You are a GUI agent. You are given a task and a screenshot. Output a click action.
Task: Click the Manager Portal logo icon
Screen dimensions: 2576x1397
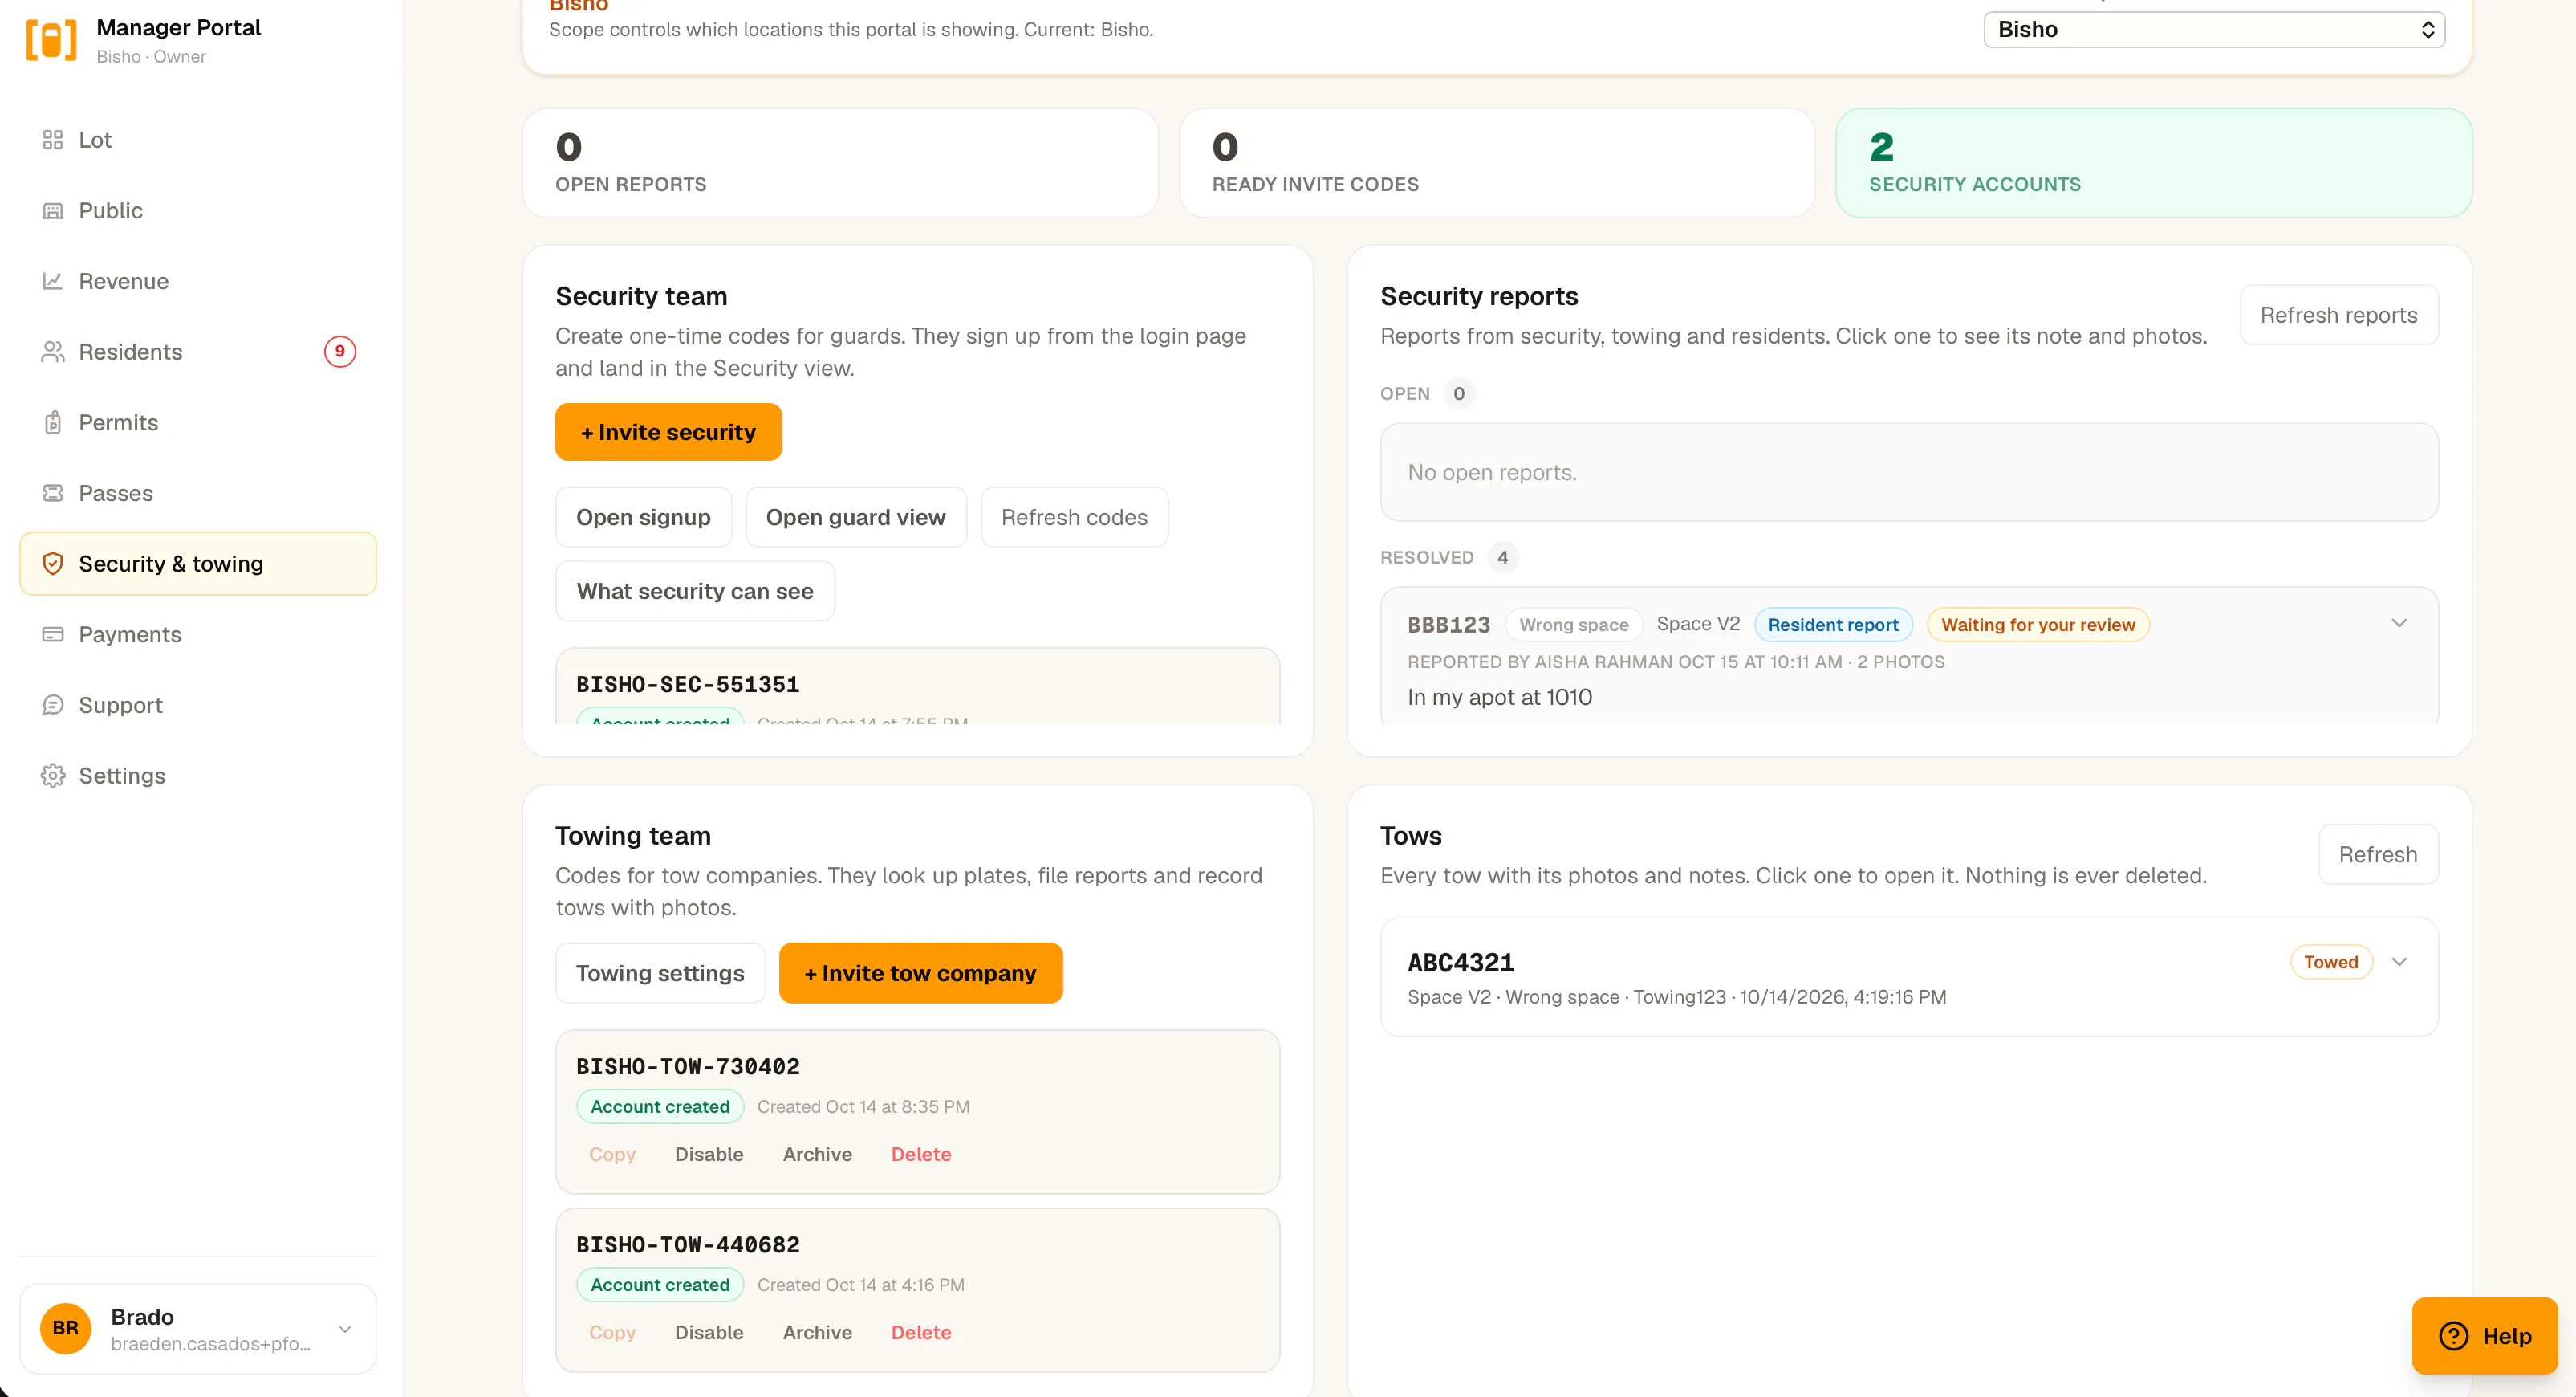tap(51, 40)
